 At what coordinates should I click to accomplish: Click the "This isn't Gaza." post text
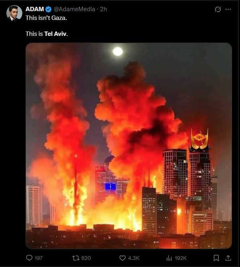coord(46,18)
